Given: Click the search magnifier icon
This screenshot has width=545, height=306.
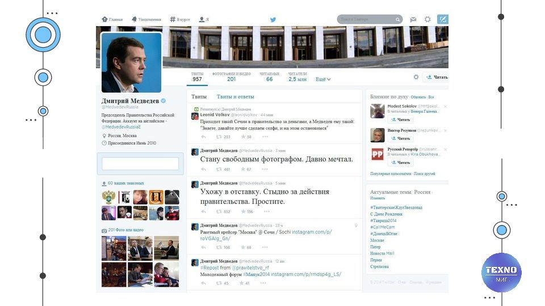Looking at the screenshot, I should pos(397,19).
